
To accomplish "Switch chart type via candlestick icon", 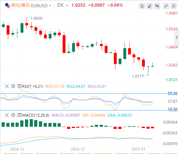I will pyautogui.click(x=157, y=6).
